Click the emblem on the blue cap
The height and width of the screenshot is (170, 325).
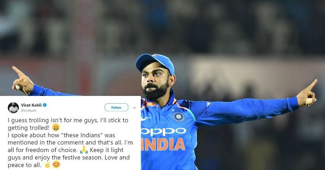(x=155, y=55)
